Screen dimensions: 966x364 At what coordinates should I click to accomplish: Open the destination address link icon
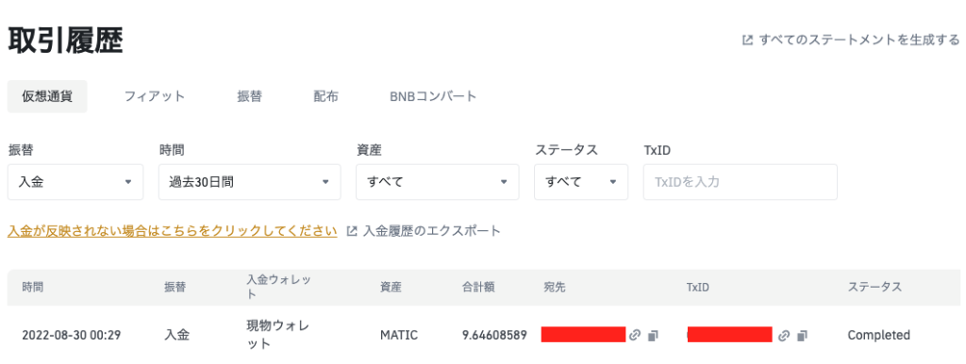635,335
